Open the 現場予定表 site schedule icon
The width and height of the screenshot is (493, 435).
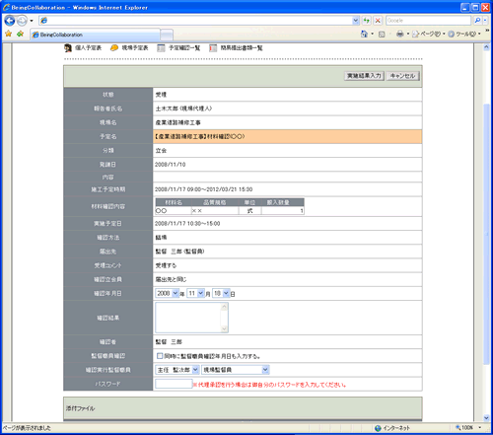(114, 48)
